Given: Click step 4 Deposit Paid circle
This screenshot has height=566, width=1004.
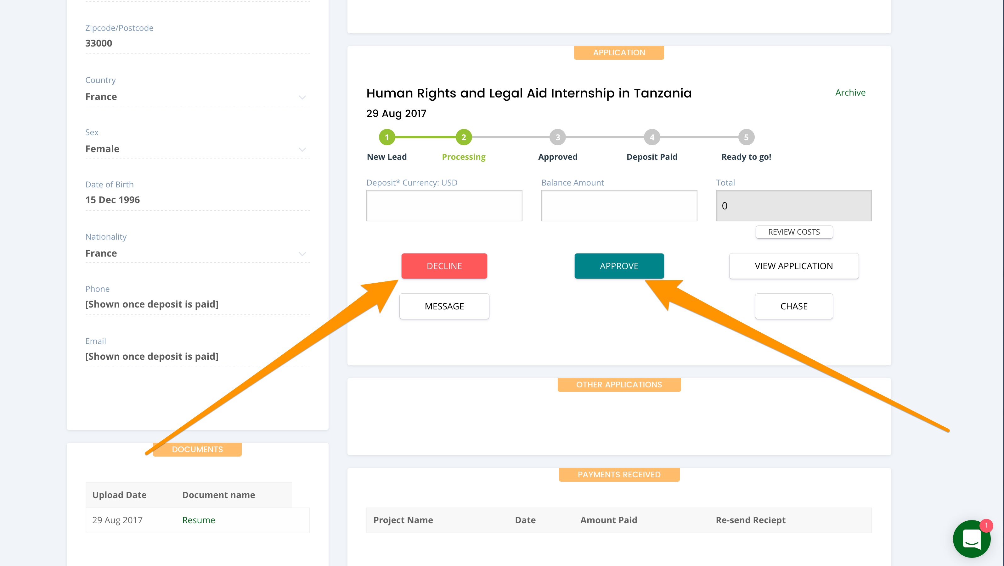Looking at the screenshot, I should coord(652,137).
